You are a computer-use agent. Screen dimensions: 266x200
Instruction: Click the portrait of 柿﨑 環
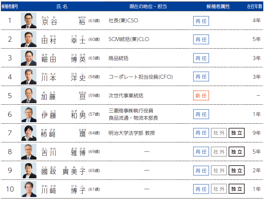pyautogui.click(x=29, y=133)
